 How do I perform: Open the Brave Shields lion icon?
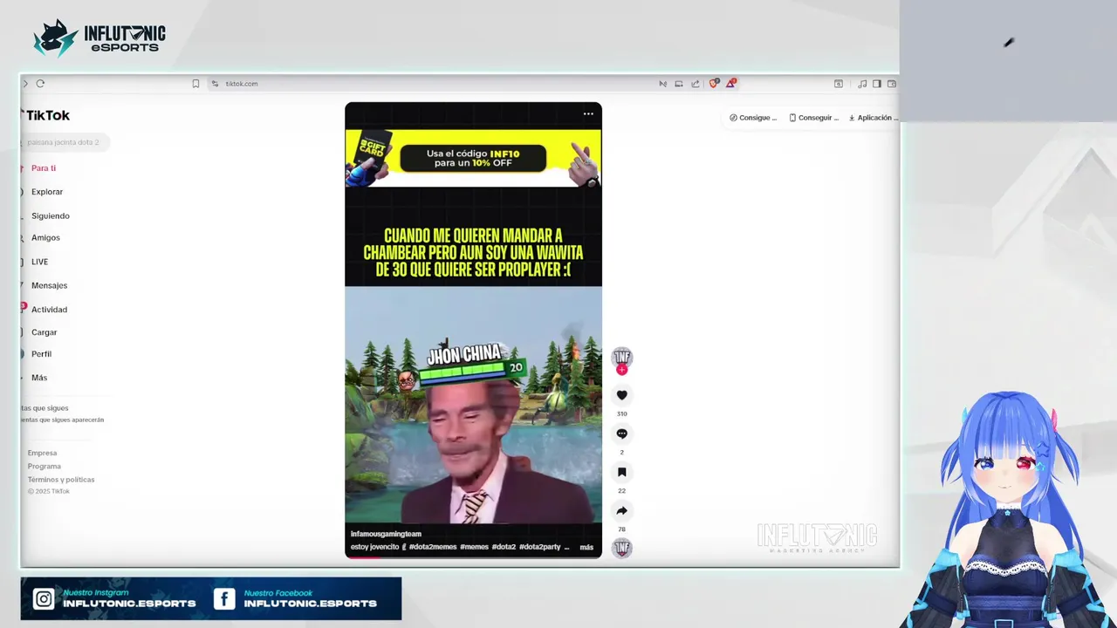(714, 84)
